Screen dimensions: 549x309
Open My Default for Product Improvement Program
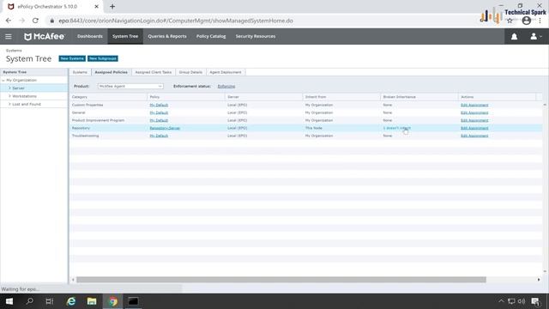159,120
